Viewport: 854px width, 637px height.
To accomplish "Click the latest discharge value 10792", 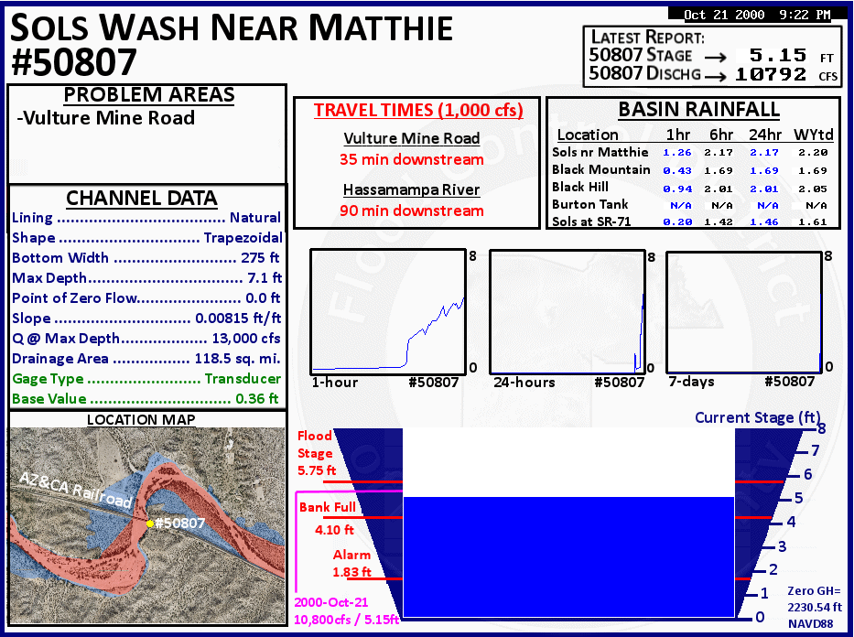I will [770, 73].
